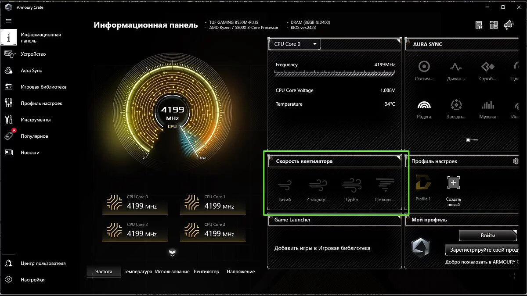Click the Новости newspaper icon

tap(8, 153)
